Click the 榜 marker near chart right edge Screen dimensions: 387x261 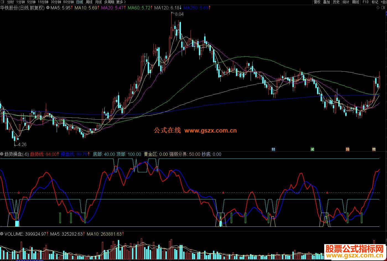374,149
